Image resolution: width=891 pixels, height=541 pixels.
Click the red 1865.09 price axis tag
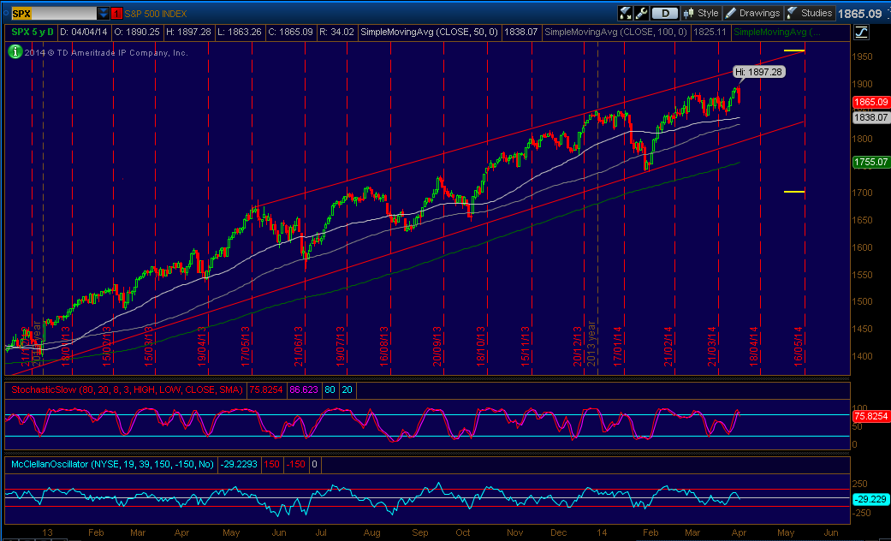click(870, 102)
